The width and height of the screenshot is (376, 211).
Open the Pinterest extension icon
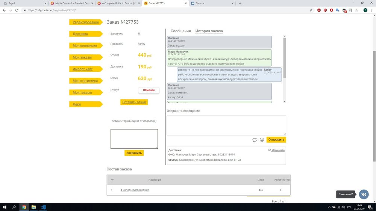325,10
